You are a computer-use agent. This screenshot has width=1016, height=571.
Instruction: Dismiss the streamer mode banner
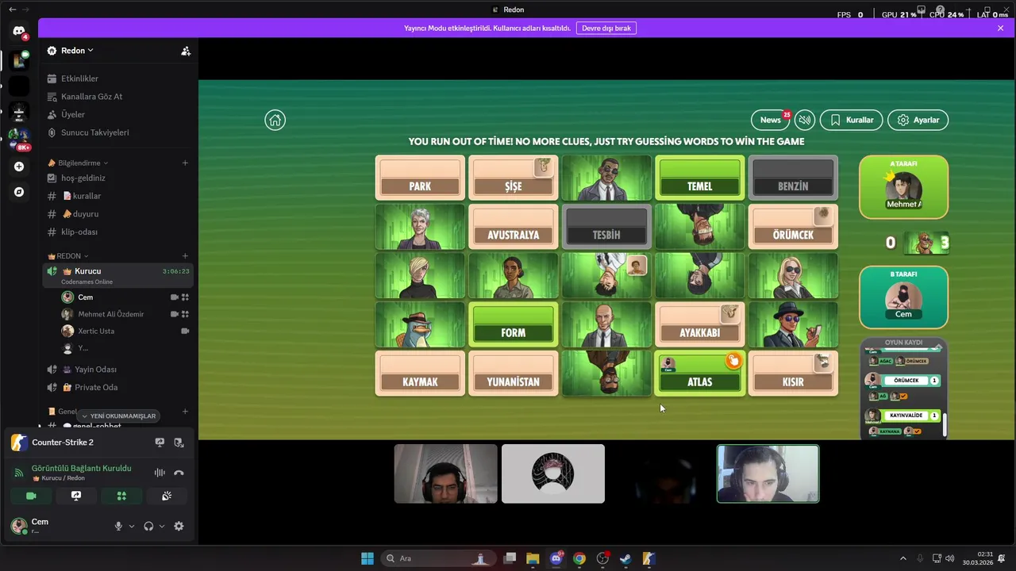(x=1000, y=28)
